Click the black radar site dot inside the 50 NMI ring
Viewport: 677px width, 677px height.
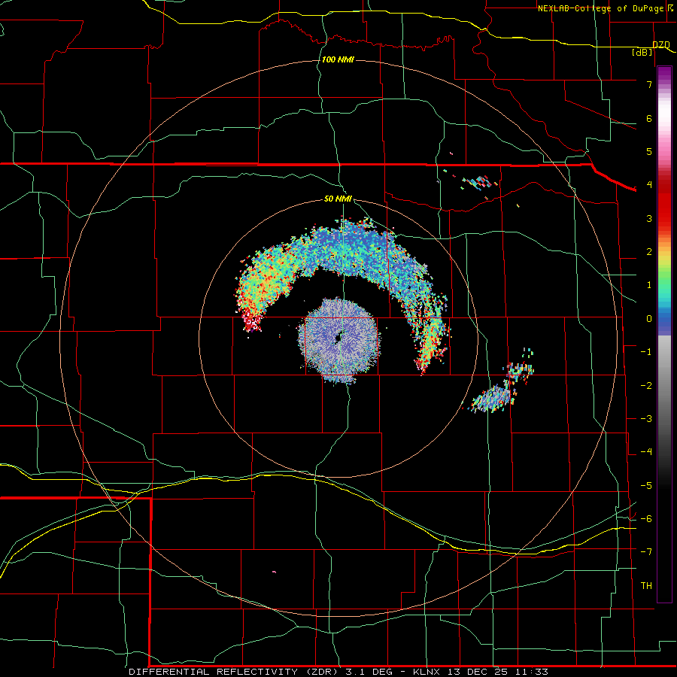[338, 337]
